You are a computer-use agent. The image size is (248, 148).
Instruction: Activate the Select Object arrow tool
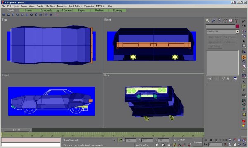coord(244,41)
